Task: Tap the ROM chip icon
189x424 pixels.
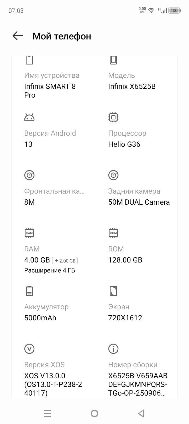Action: click(113, 233)
